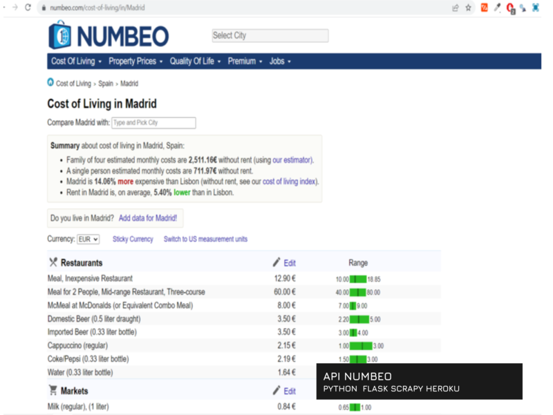Click the green range bar for Cappuccino
The width and height of the screenshot is (553, 415).
(x=361, y=346)
